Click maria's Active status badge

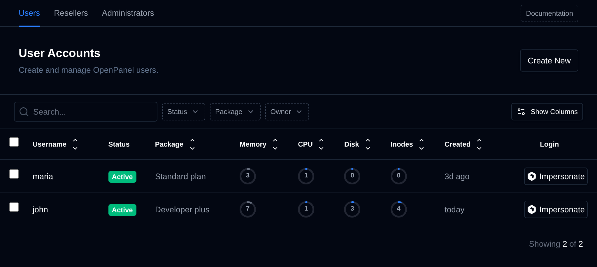point(122,177)
